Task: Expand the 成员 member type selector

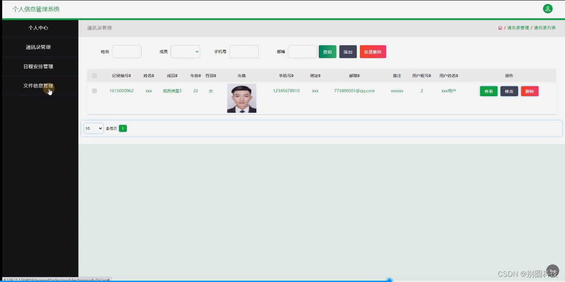Action: pos(185,51)
